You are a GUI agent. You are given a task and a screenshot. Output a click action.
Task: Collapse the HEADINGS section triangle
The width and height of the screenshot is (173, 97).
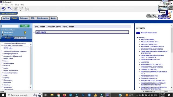[137, 37]
